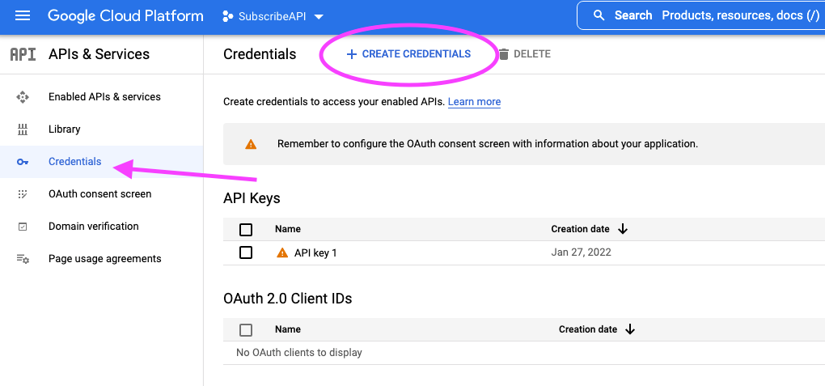Screen dimensions: 825x386
Task: Open the hamburger navigation menu
Action: 23,16
